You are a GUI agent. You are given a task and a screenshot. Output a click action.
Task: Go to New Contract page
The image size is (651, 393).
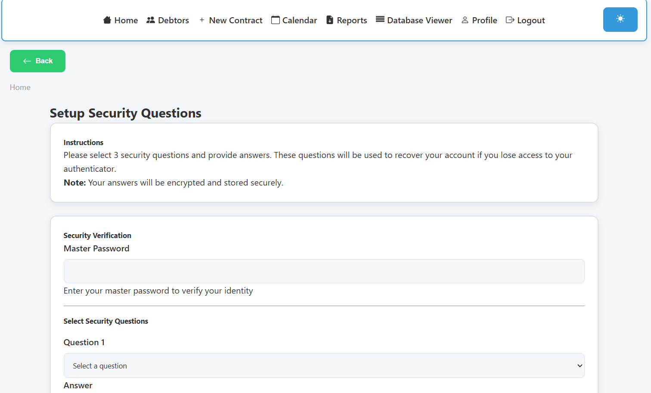point(236,20)
